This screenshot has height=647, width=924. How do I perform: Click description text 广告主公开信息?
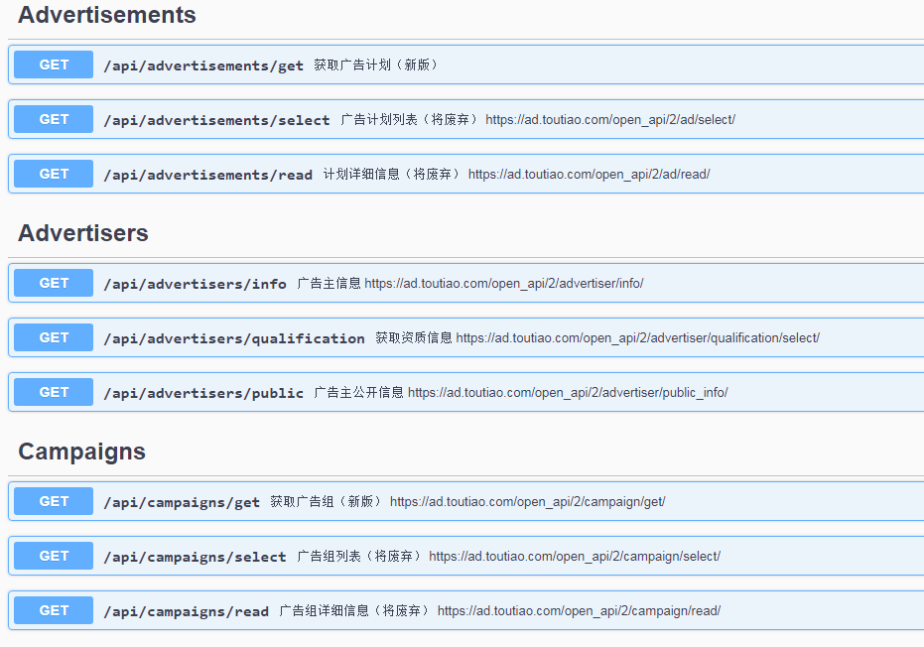359,392
